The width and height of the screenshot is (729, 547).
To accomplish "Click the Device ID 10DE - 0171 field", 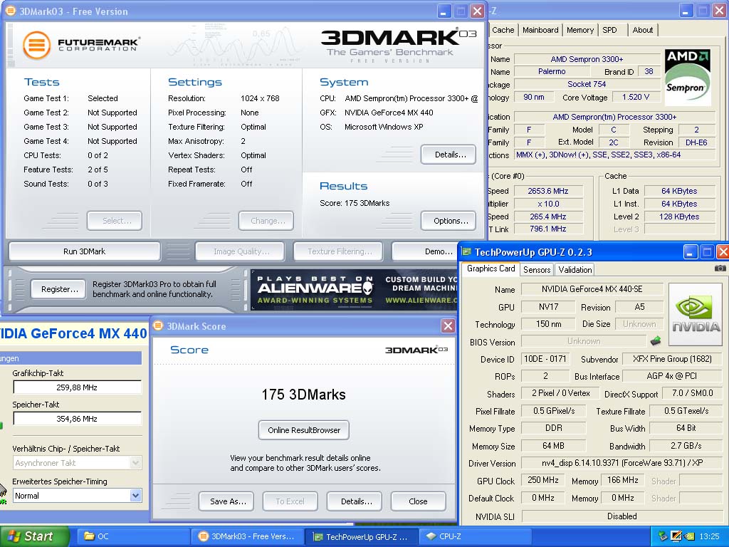I will point(545,359).
